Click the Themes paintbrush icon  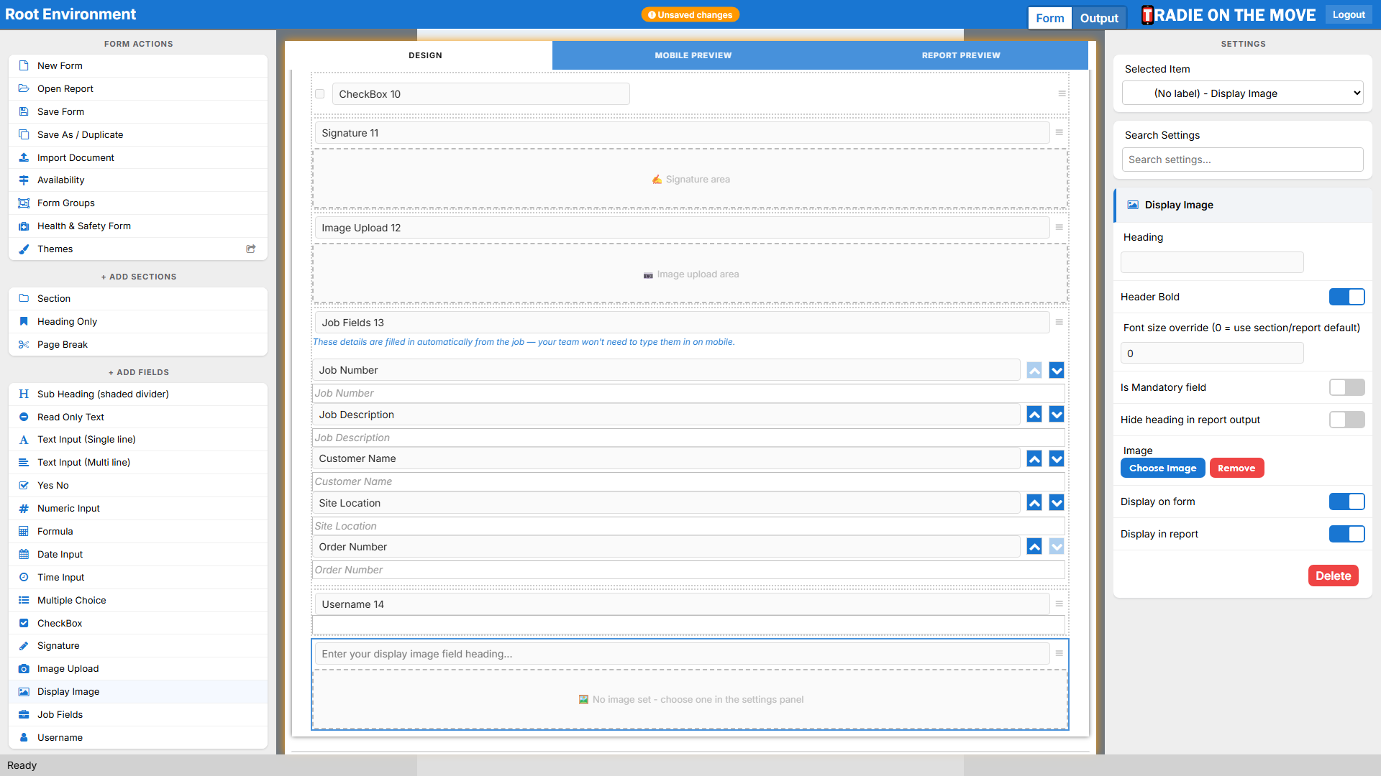24,249
